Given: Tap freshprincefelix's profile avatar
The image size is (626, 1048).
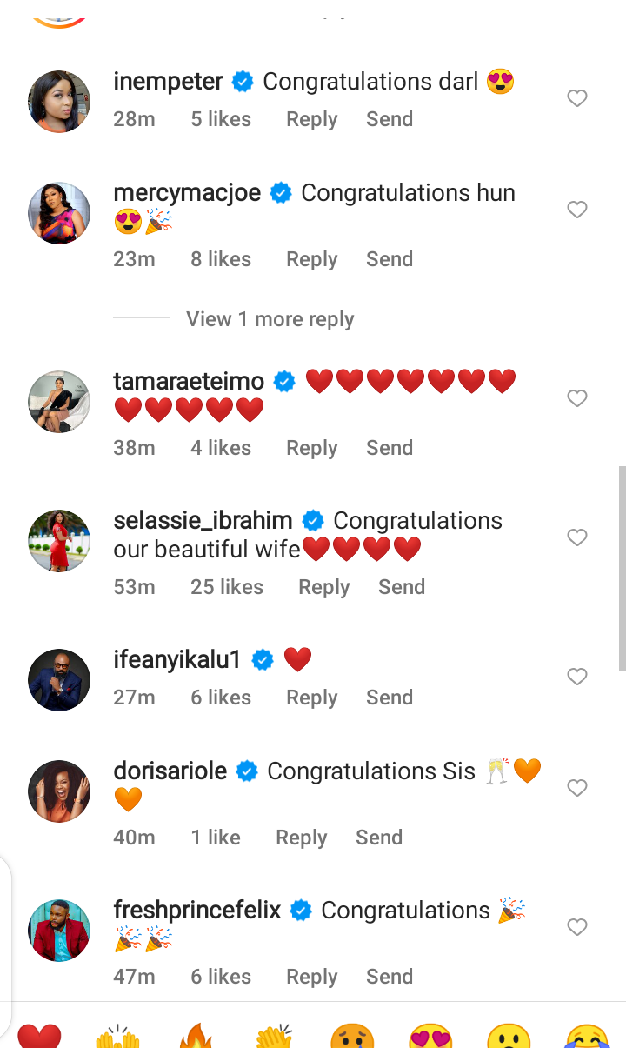Looking at the screenshot, I should (x=59, y=930).
